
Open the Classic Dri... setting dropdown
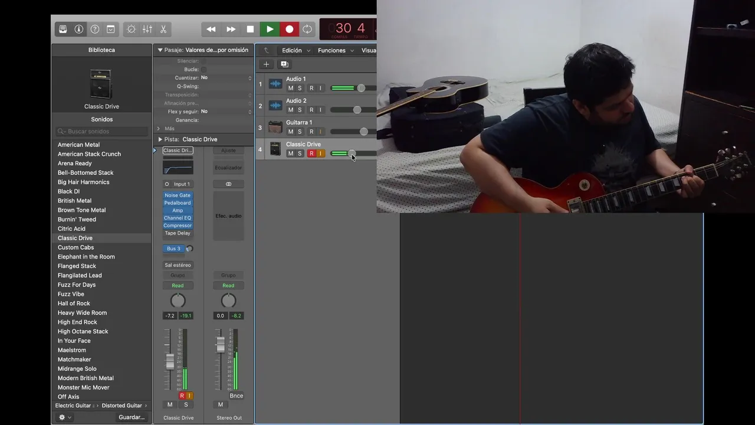tap(178, 151)
